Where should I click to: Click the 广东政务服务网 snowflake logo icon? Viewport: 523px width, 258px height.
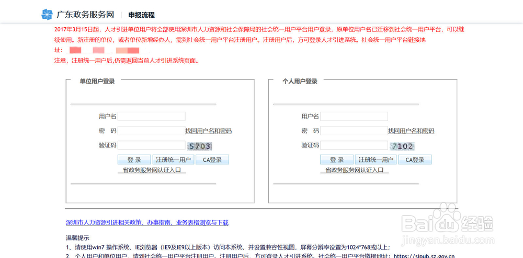[47, 15]
